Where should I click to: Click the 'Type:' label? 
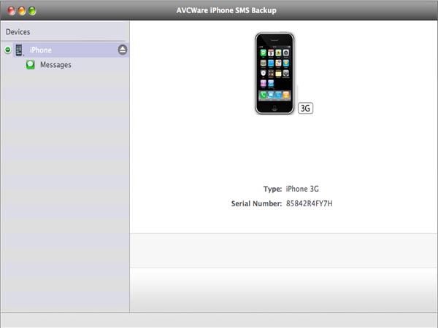(x=272, y=189)
